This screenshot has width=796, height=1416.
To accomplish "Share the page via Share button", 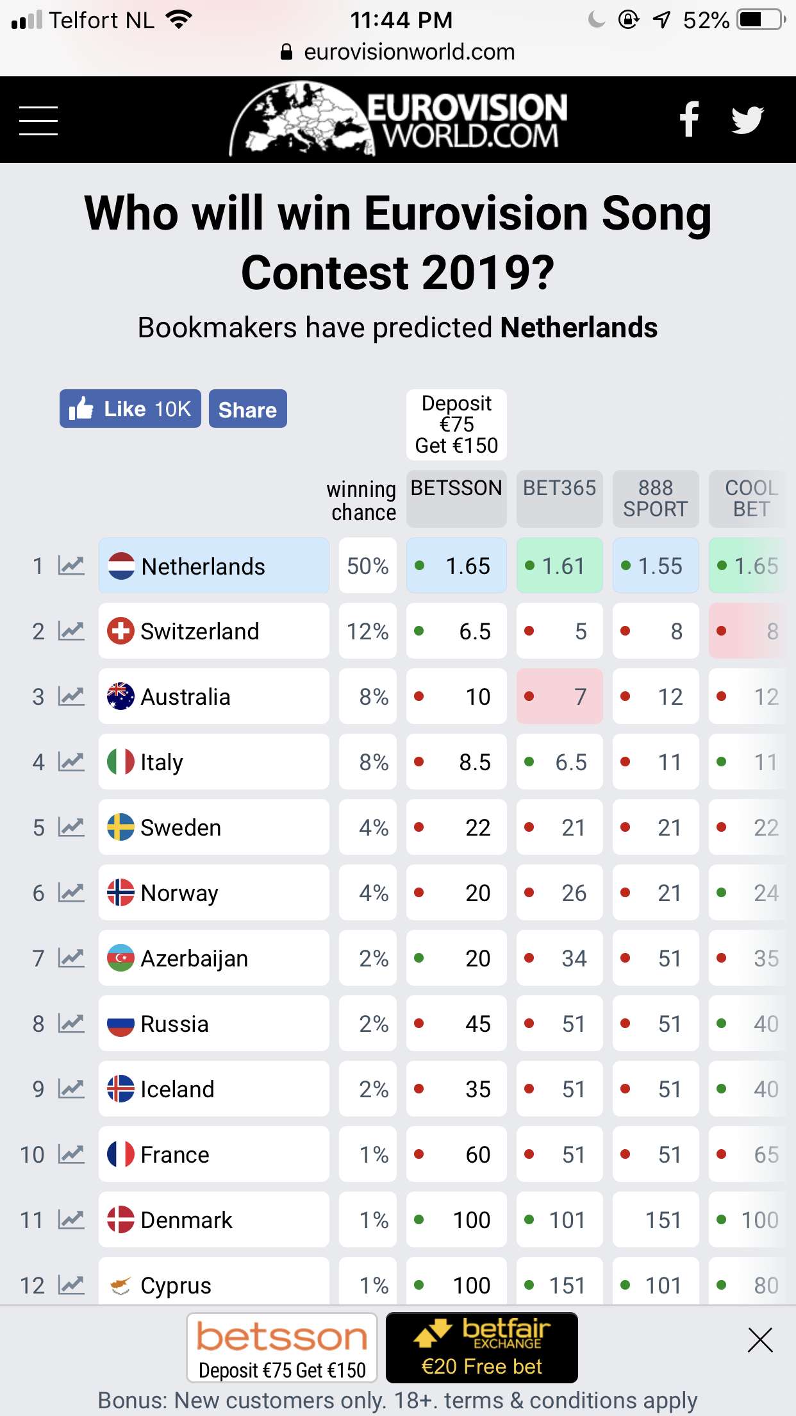I will click(248, 409).
